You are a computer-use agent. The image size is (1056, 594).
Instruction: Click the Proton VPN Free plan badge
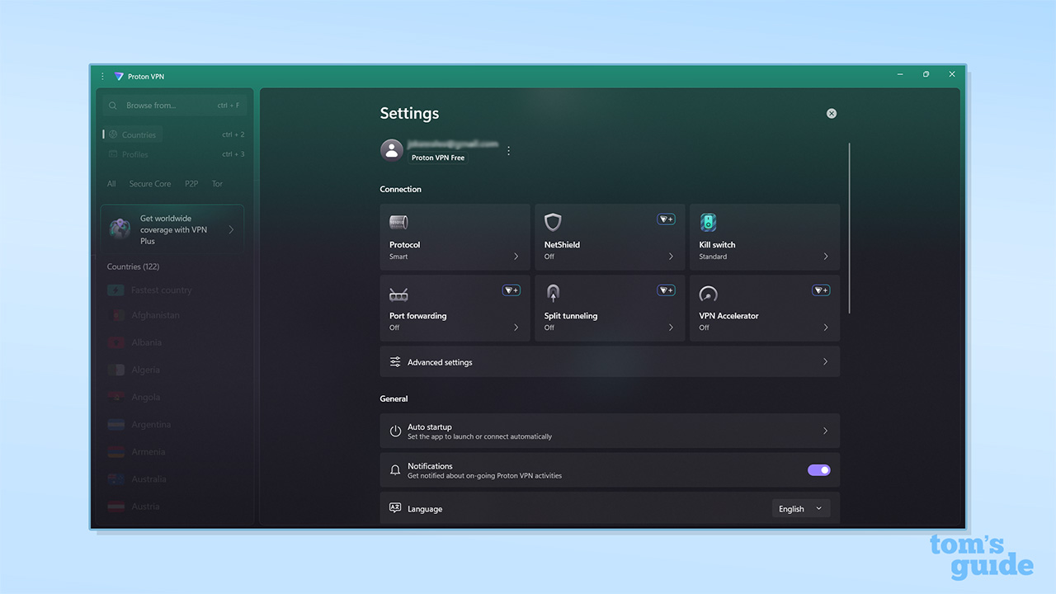pos(438,158)
